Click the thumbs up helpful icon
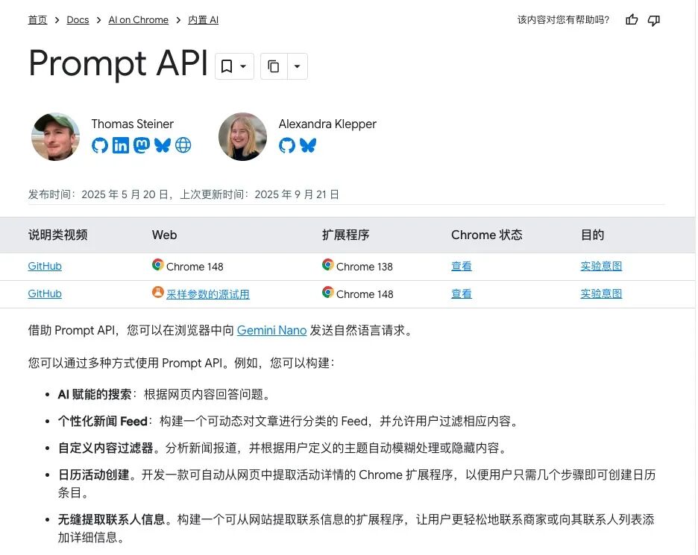The image size is (698, 555). [632, 20]
